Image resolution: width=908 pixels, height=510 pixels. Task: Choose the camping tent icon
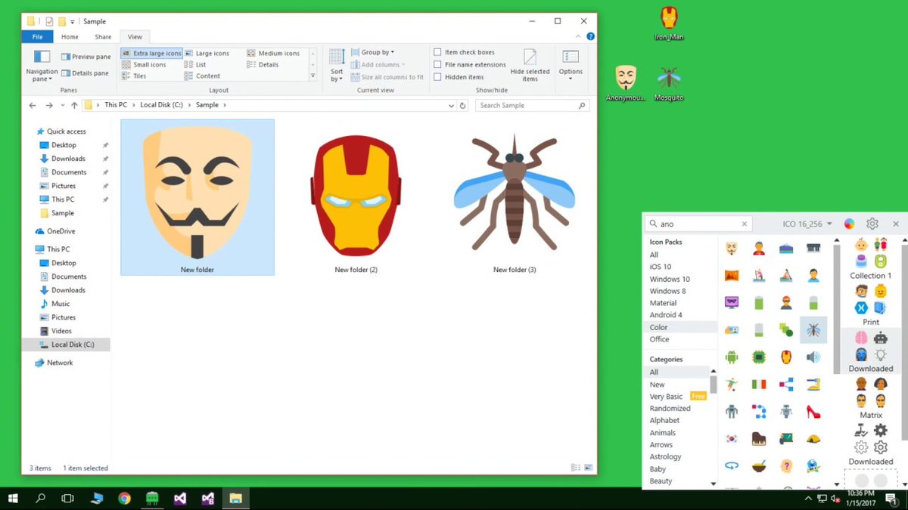(x=813, y=439)
